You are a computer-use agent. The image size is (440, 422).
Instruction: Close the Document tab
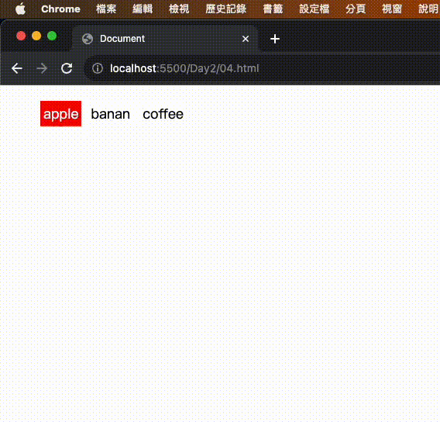tap(246, 39)
